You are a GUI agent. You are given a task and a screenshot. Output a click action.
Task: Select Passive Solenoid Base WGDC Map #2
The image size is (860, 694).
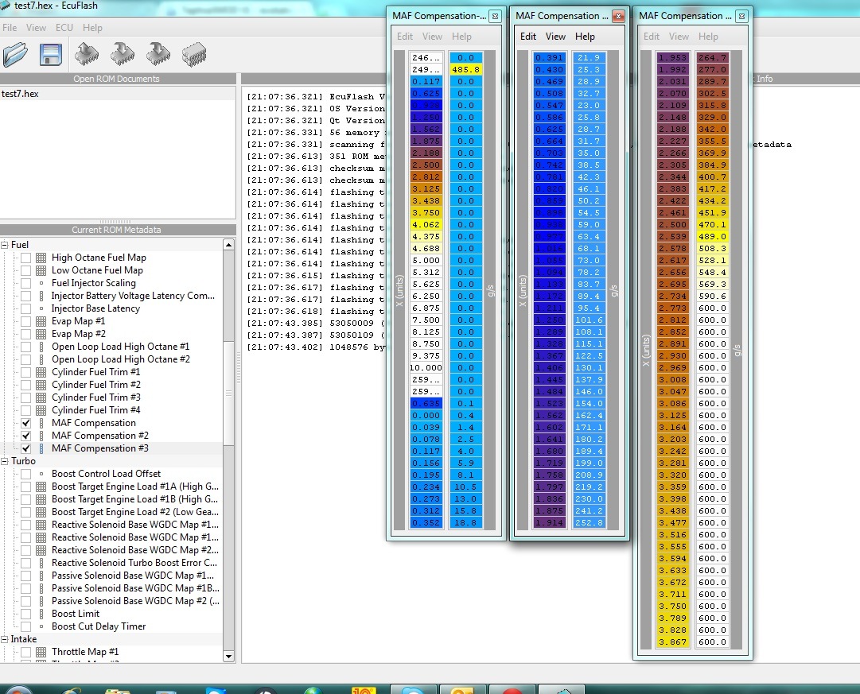tap(135, 601)
